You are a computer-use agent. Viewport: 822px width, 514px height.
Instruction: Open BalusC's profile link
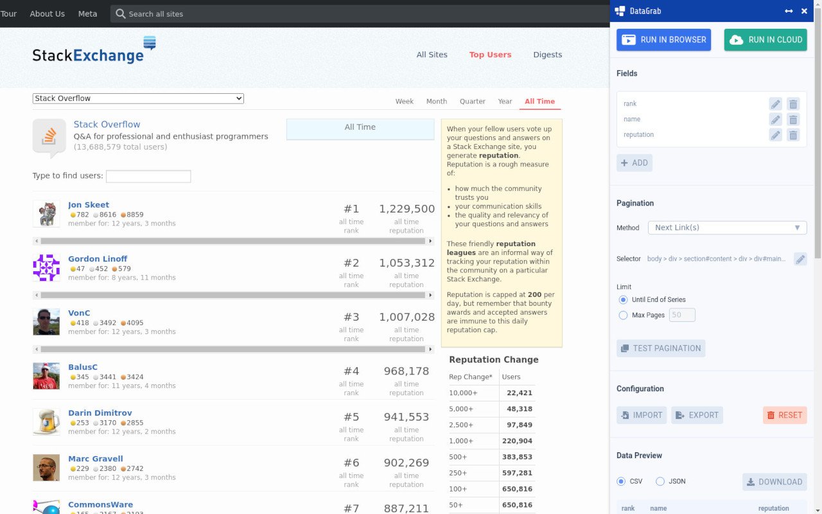click(83, 368)
